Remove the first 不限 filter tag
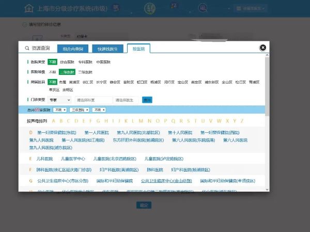This screenshot has height=232, width=310. (x=65, y=110)
